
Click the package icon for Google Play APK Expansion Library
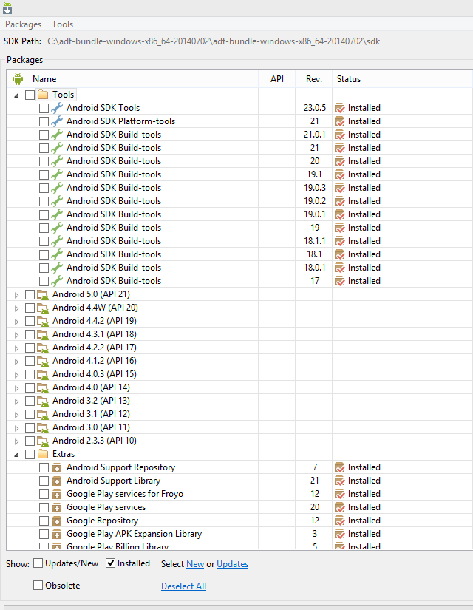click(x=57, y=534)
